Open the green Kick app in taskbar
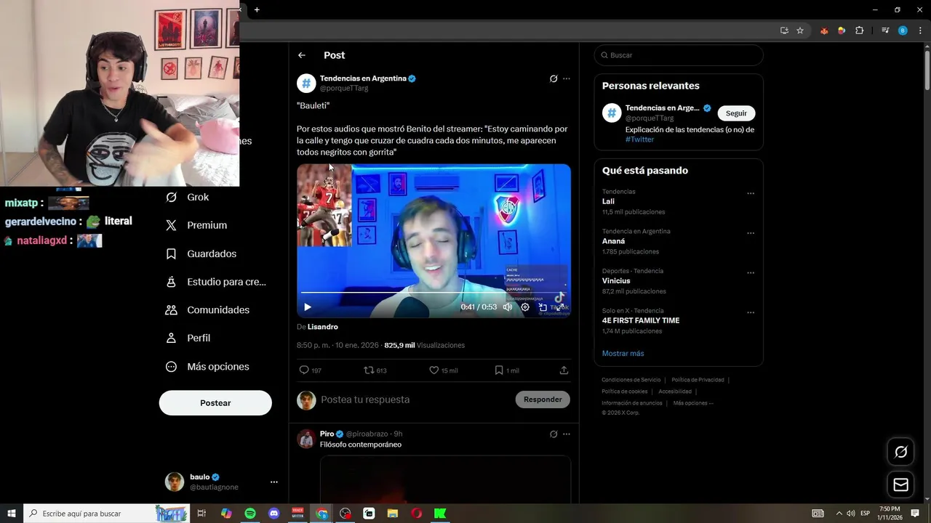Viewport: 931px width, 523px height. pyautogui.click(x=440, y=514)
